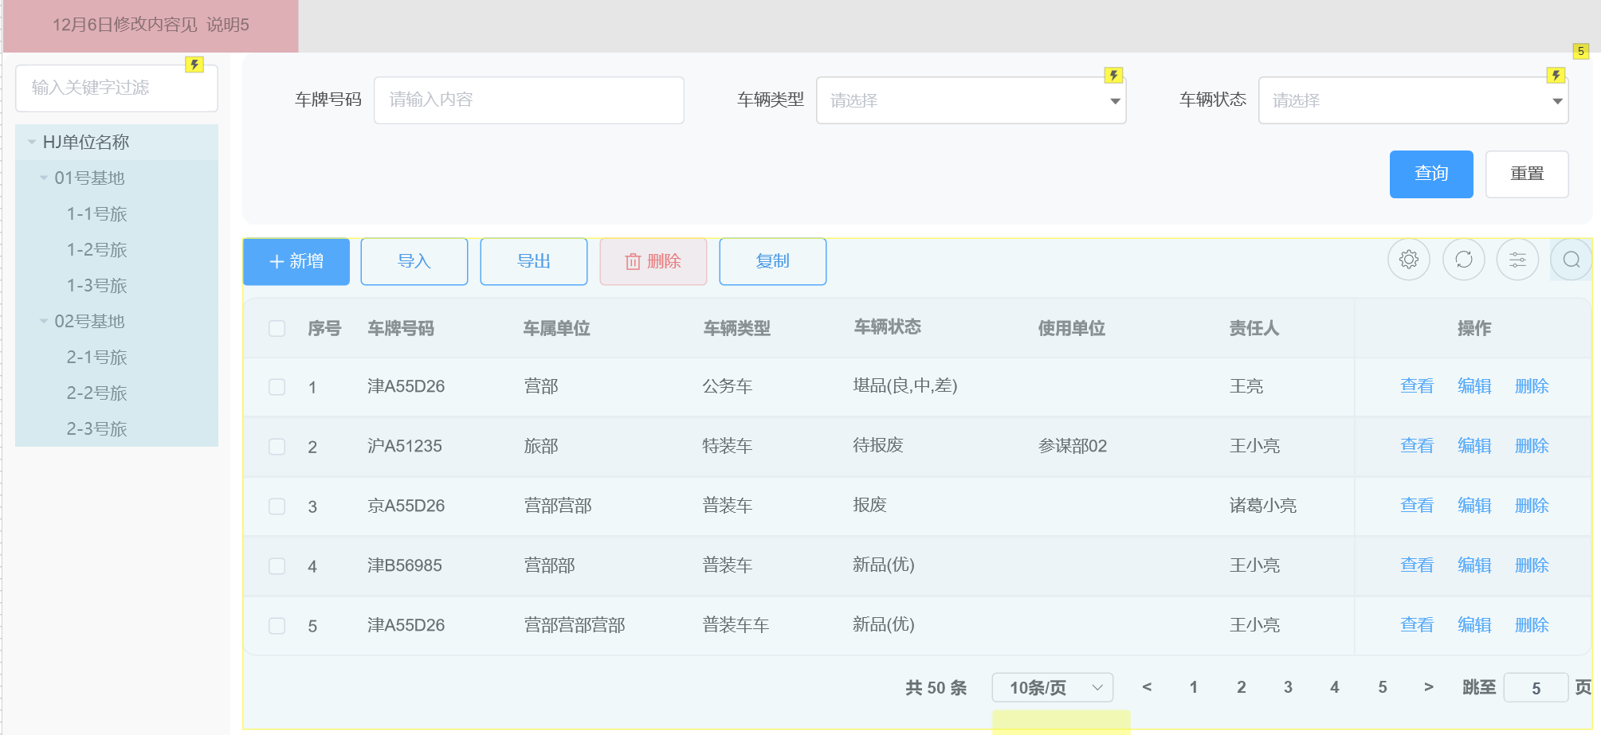The height and width of the screenshot is (735, 1601).
Task: Click 查看 for row 5 营部营部营部
Action: tap(1417, 625)
